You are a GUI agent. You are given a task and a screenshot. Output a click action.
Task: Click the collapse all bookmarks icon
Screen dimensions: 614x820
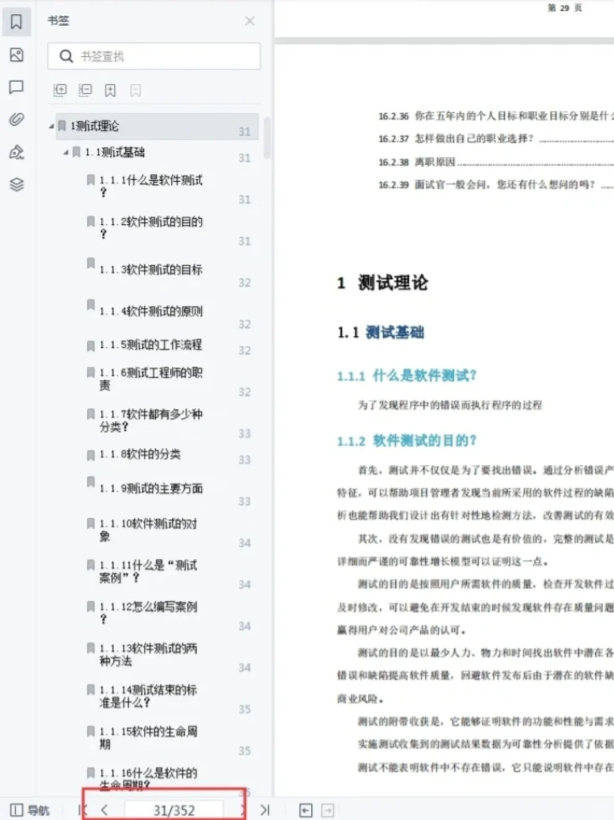pos(85,90)
